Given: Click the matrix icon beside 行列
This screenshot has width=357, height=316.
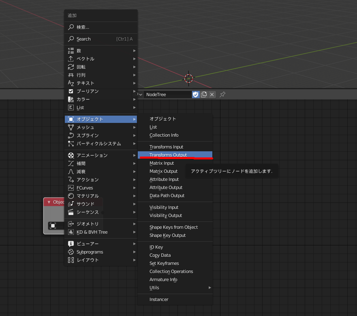Looking at the screenshot, I should 71,75.
